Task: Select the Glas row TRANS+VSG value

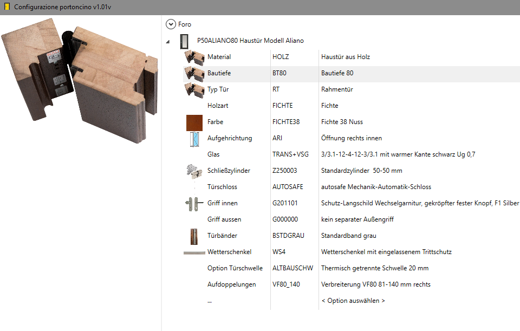Action: (x=290, y=154)
